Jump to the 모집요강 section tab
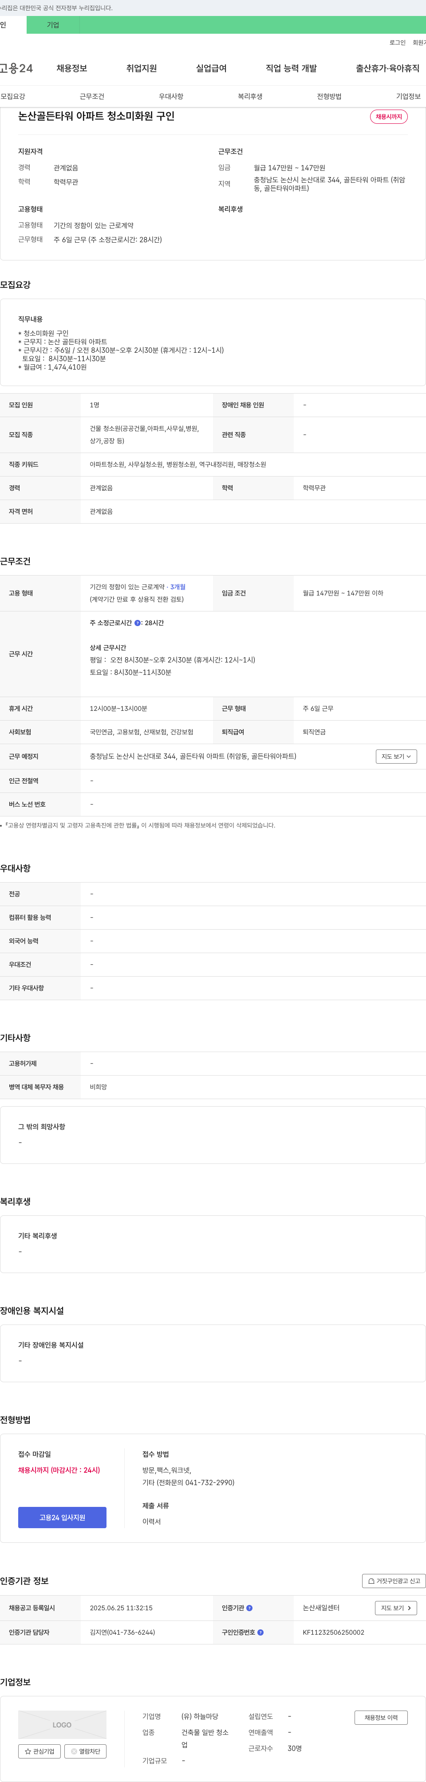Viewport: 426px width, 1782px height. tap(13, 96)
